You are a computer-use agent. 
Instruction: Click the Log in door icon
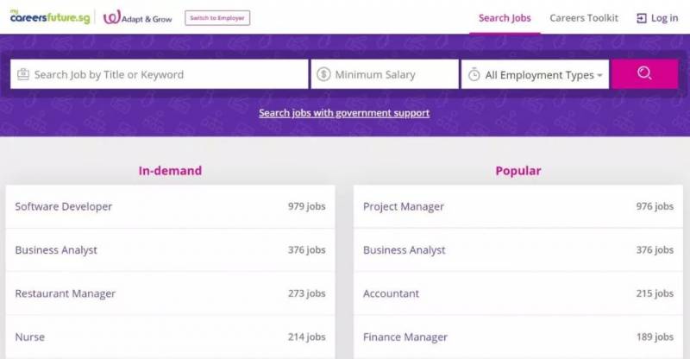(641, 18)
